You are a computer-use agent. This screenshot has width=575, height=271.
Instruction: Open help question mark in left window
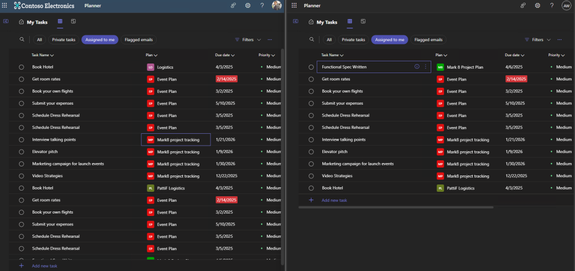(x=262, y=6)
